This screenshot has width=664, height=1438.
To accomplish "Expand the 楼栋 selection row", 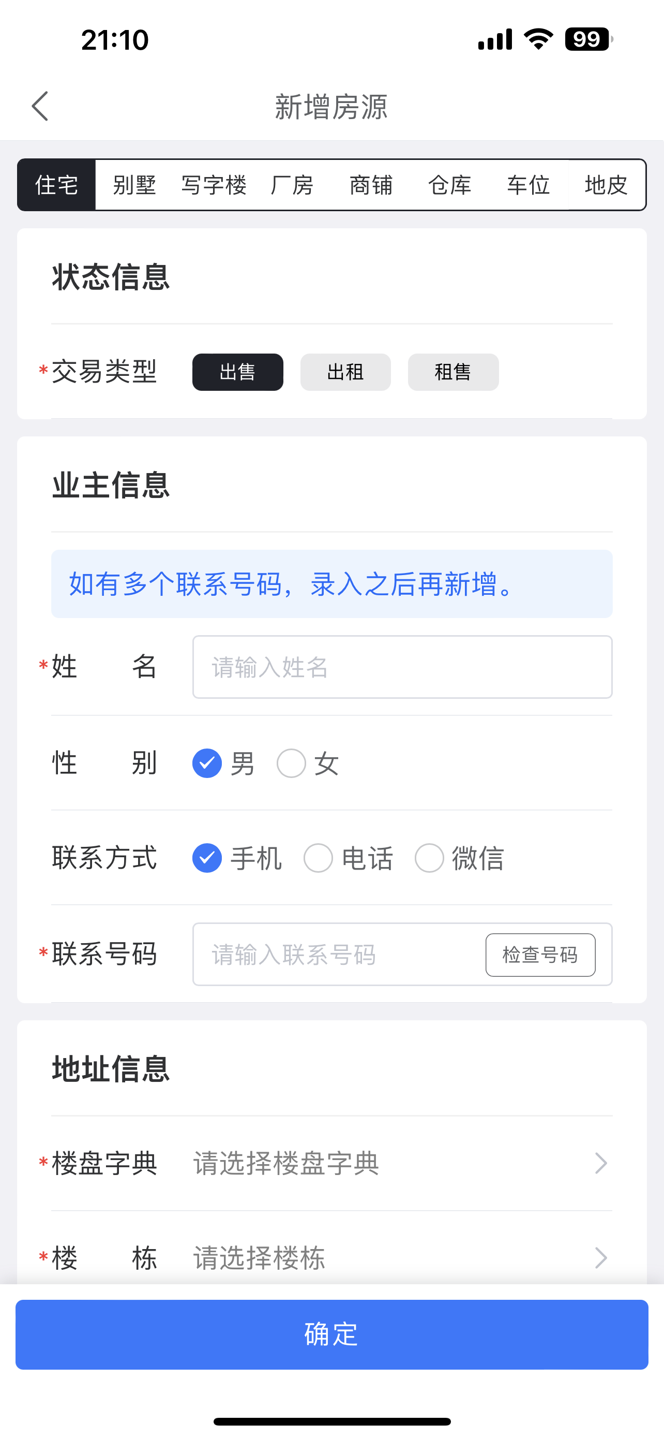I will click(x=331, y=1258).
